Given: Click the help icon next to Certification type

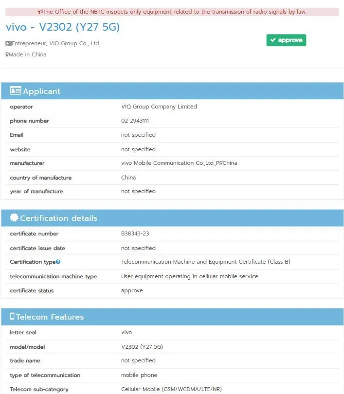Looking at the screenshot, I should (x=58, y=262).
